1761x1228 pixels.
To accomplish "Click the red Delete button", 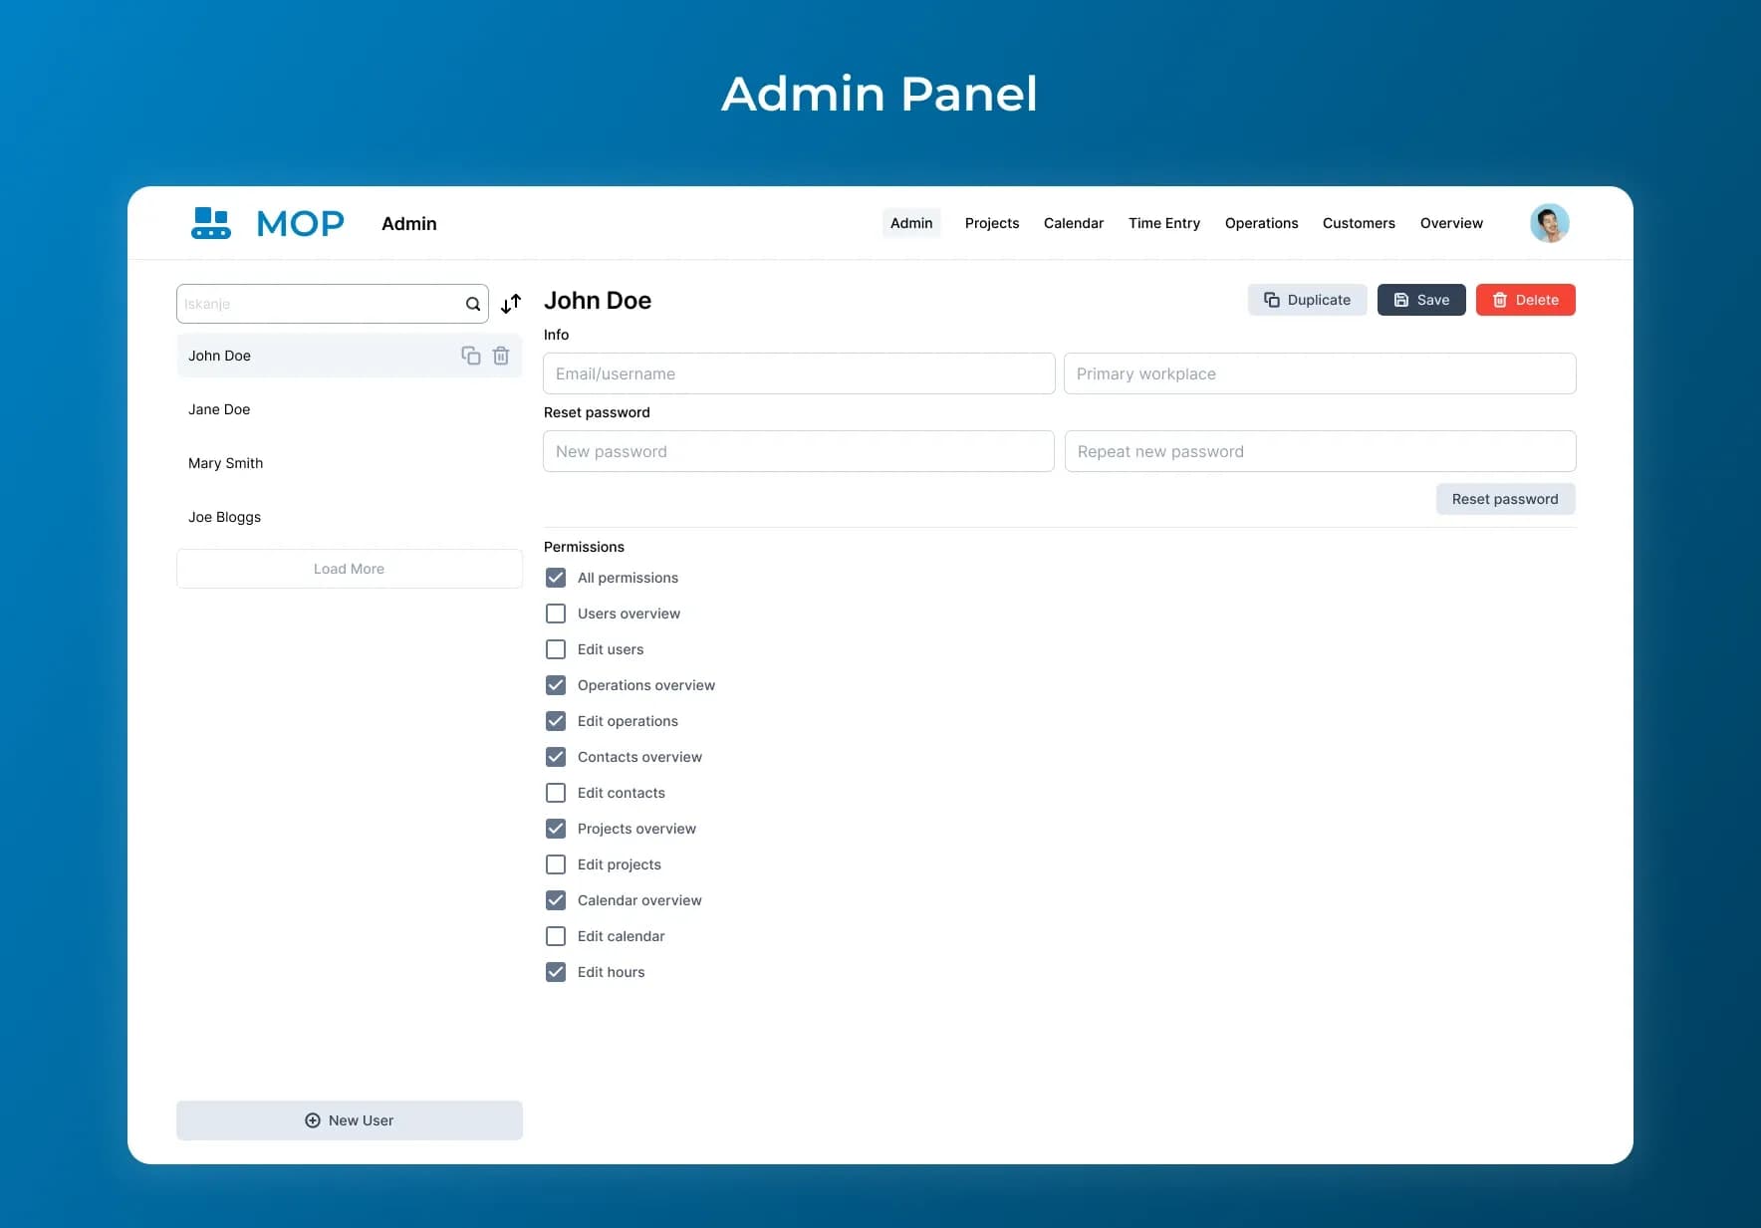I will pyautogui.click(x=1526, y=300).
